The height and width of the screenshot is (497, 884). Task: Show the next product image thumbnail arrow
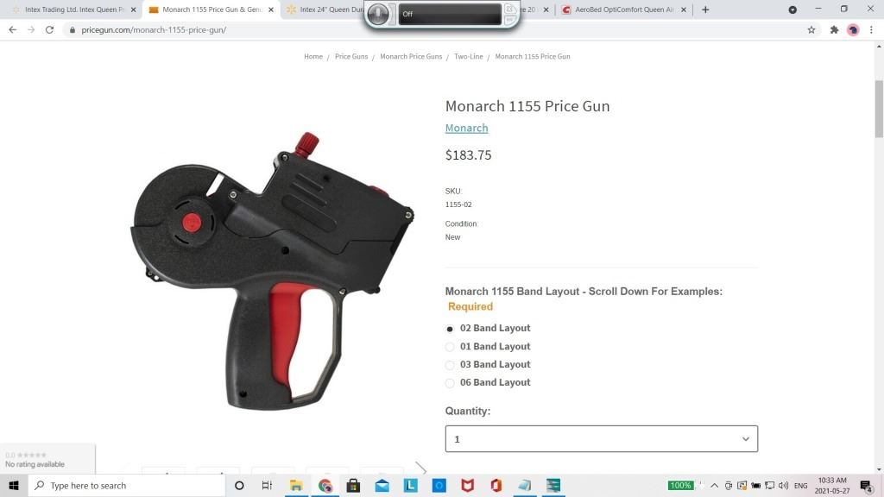tap(421, 469)
